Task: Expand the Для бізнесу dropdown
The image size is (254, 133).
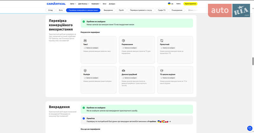Action: [x=84, y=4]
